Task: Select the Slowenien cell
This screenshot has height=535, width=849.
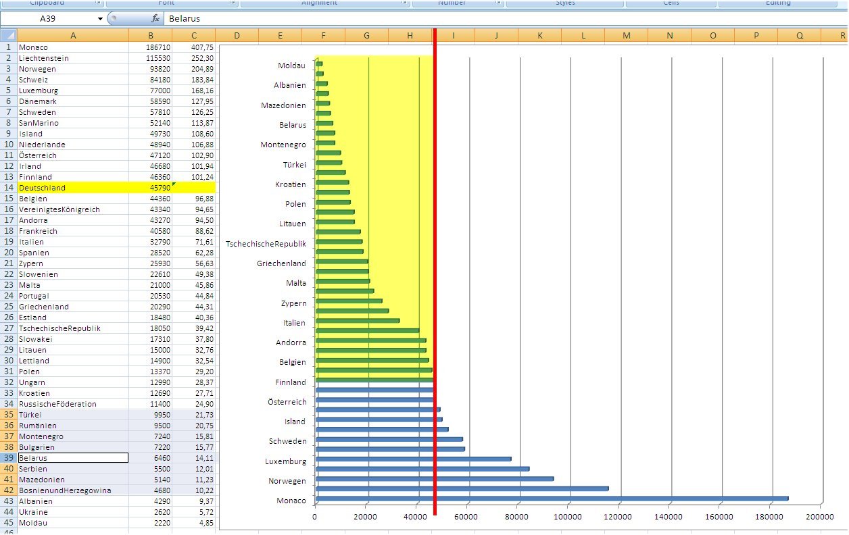Action: tap(73, 274)
